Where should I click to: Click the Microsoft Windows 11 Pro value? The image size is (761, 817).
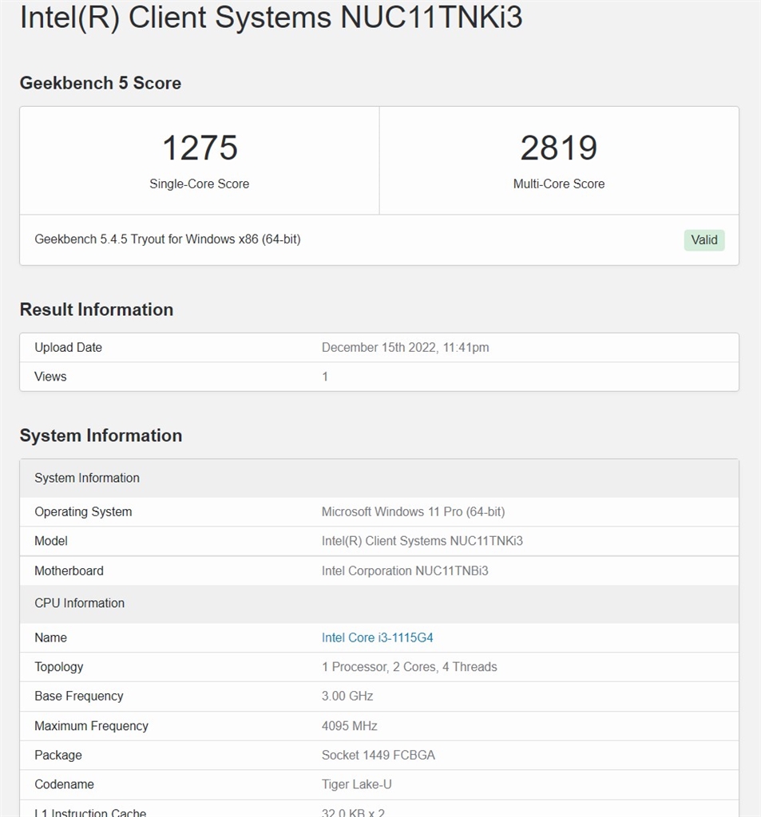(413, 512)
